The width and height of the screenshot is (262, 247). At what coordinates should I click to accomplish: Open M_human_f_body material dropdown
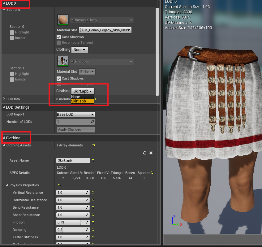click(101, 20)
